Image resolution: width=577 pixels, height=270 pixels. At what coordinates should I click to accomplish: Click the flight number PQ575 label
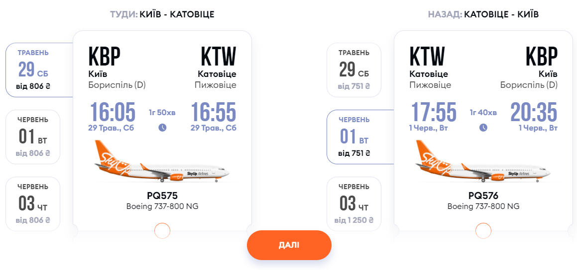click(x=162, y=196)
